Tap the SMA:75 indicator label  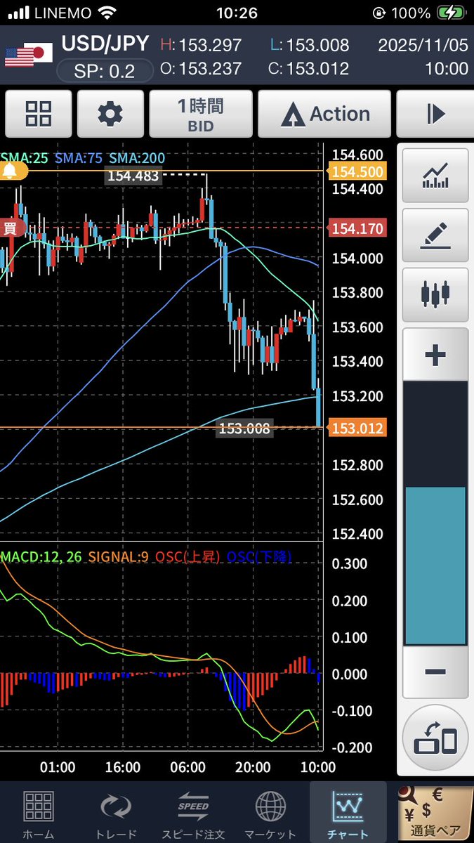(x=78, y=158)
